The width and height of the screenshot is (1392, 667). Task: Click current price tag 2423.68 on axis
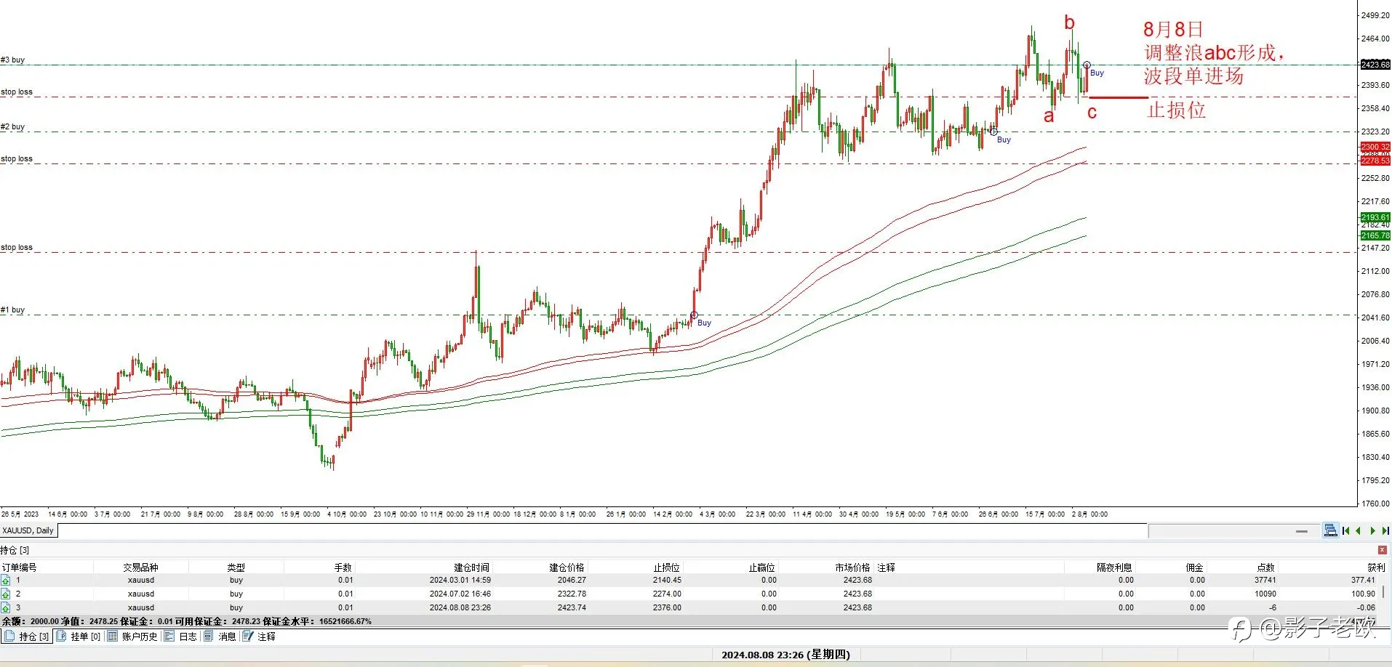click(1375, 65)
